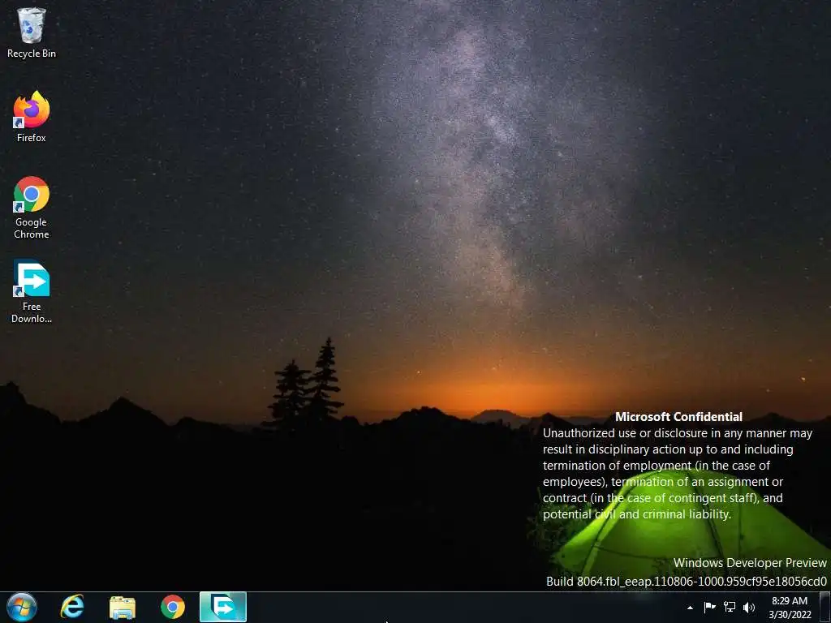831x623 pixels.
Task: Open File Explorer from the taskbar
Action: pyautogui.click(x=123, y=607)
